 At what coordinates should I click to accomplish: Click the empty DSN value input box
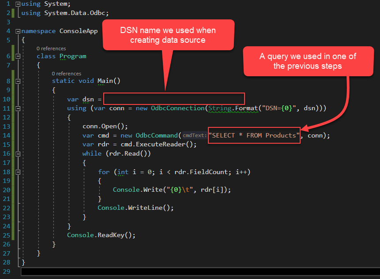[x=173, y=98]
